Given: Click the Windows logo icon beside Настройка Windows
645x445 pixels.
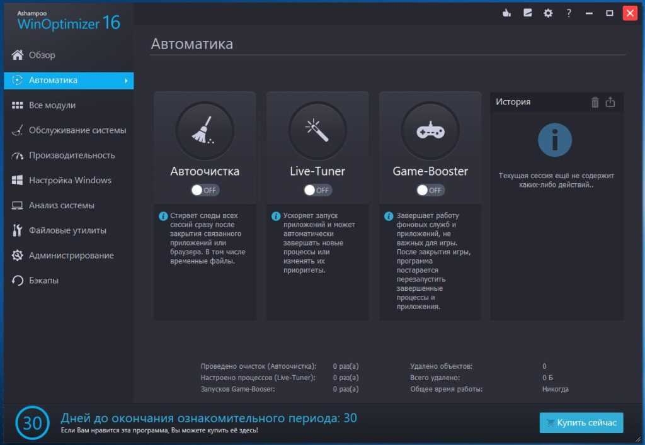Looking at the screenshot, I should tap(17, 180).
